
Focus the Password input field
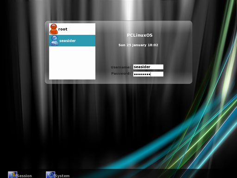click(148, 74)
